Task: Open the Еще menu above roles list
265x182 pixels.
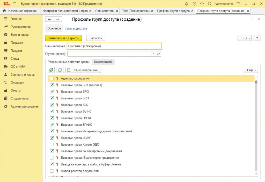Action: tap(251, 70)
